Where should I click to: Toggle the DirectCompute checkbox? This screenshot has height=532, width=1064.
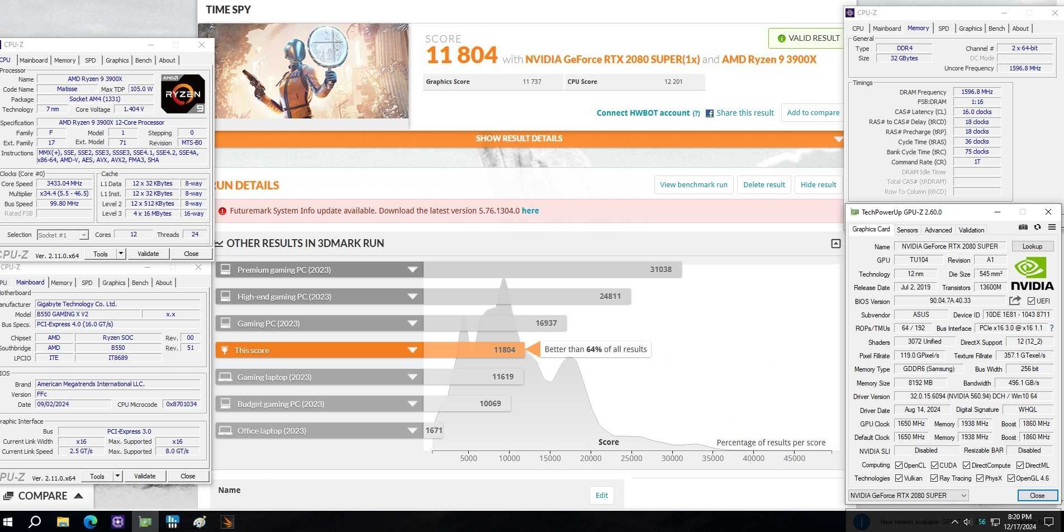coord(966,465)
